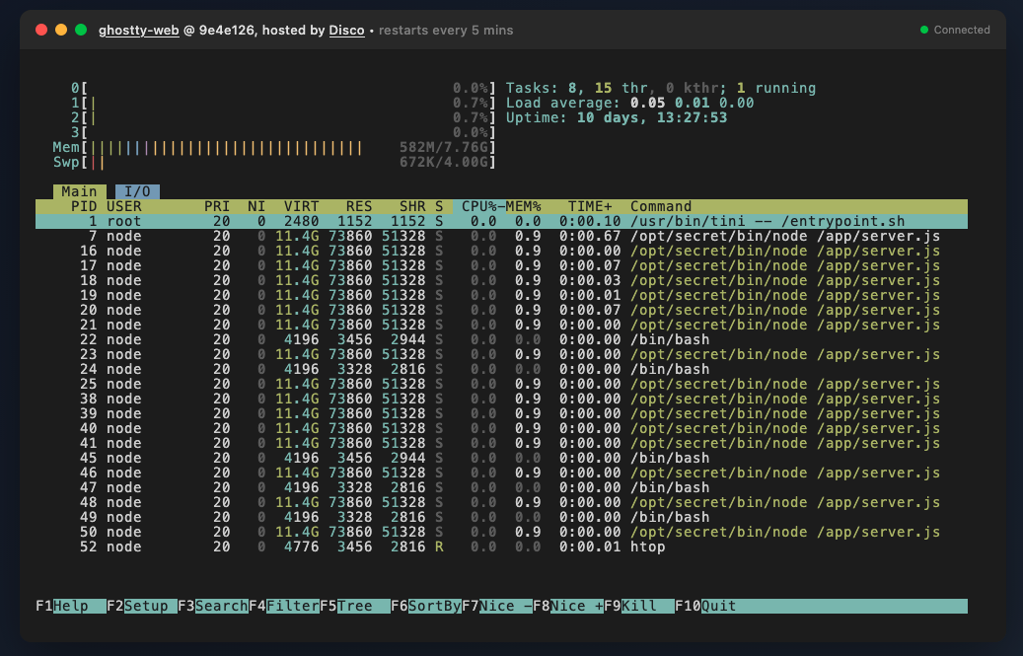This screenshot has width=1023, height=656.
Task: Sort by the USER column header
Action: (124, 206)
